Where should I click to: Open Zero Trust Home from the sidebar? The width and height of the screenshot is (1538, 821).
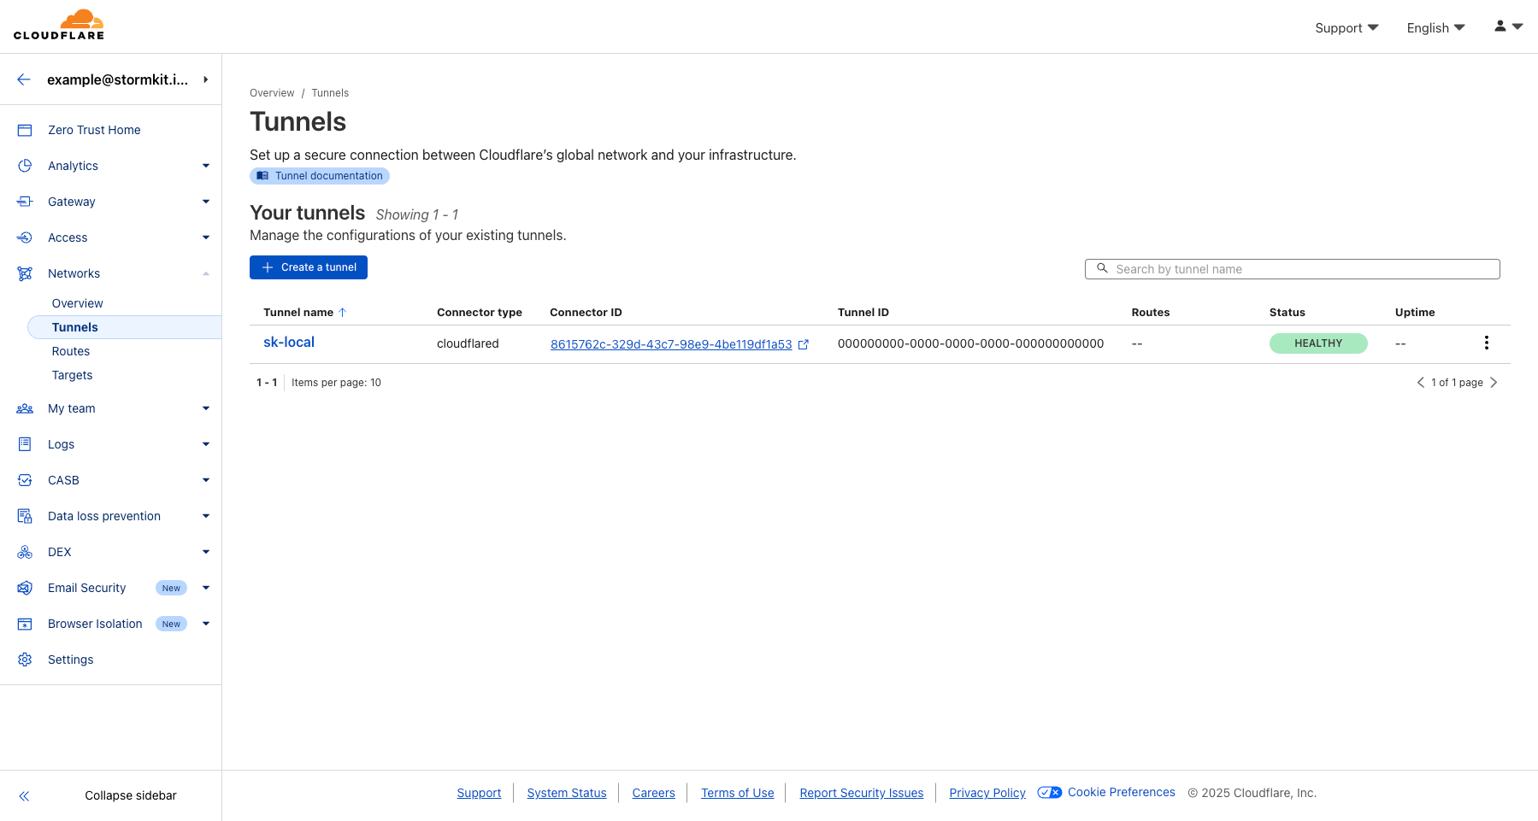point(24,129)
